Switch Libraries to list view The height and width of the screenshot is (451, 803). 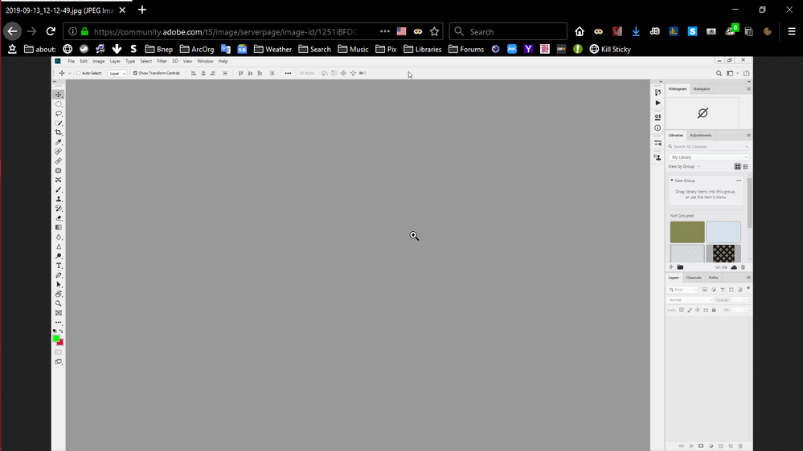(x=746, y=167)
